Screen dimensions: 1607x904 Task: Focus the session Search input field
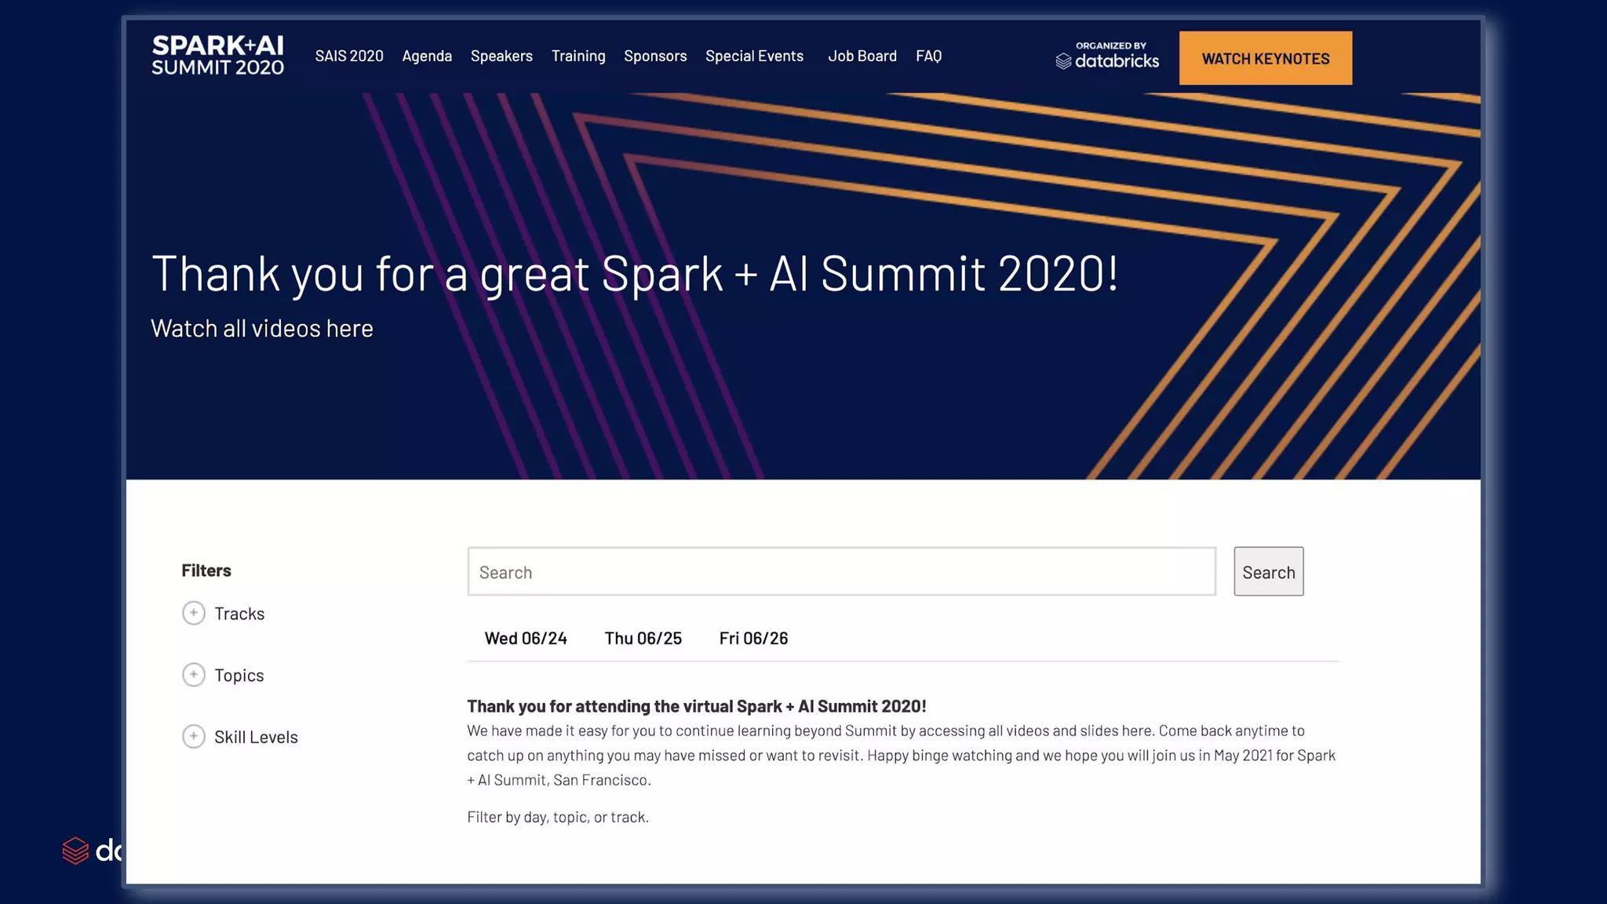pyautogui.click(x=841, y=571)
